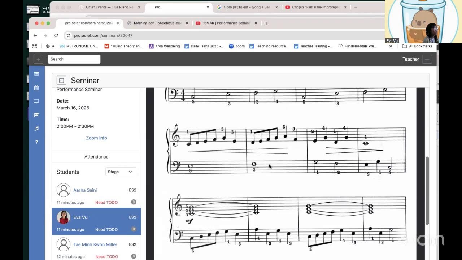This screenshot has height=260, width=462.
Task: Switch to the pro.oclef.com seminars tab
Action: click(x=89, y=23)
